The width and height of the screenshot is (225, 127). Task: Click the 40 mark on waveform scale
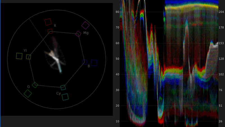(x=117, y=75)
